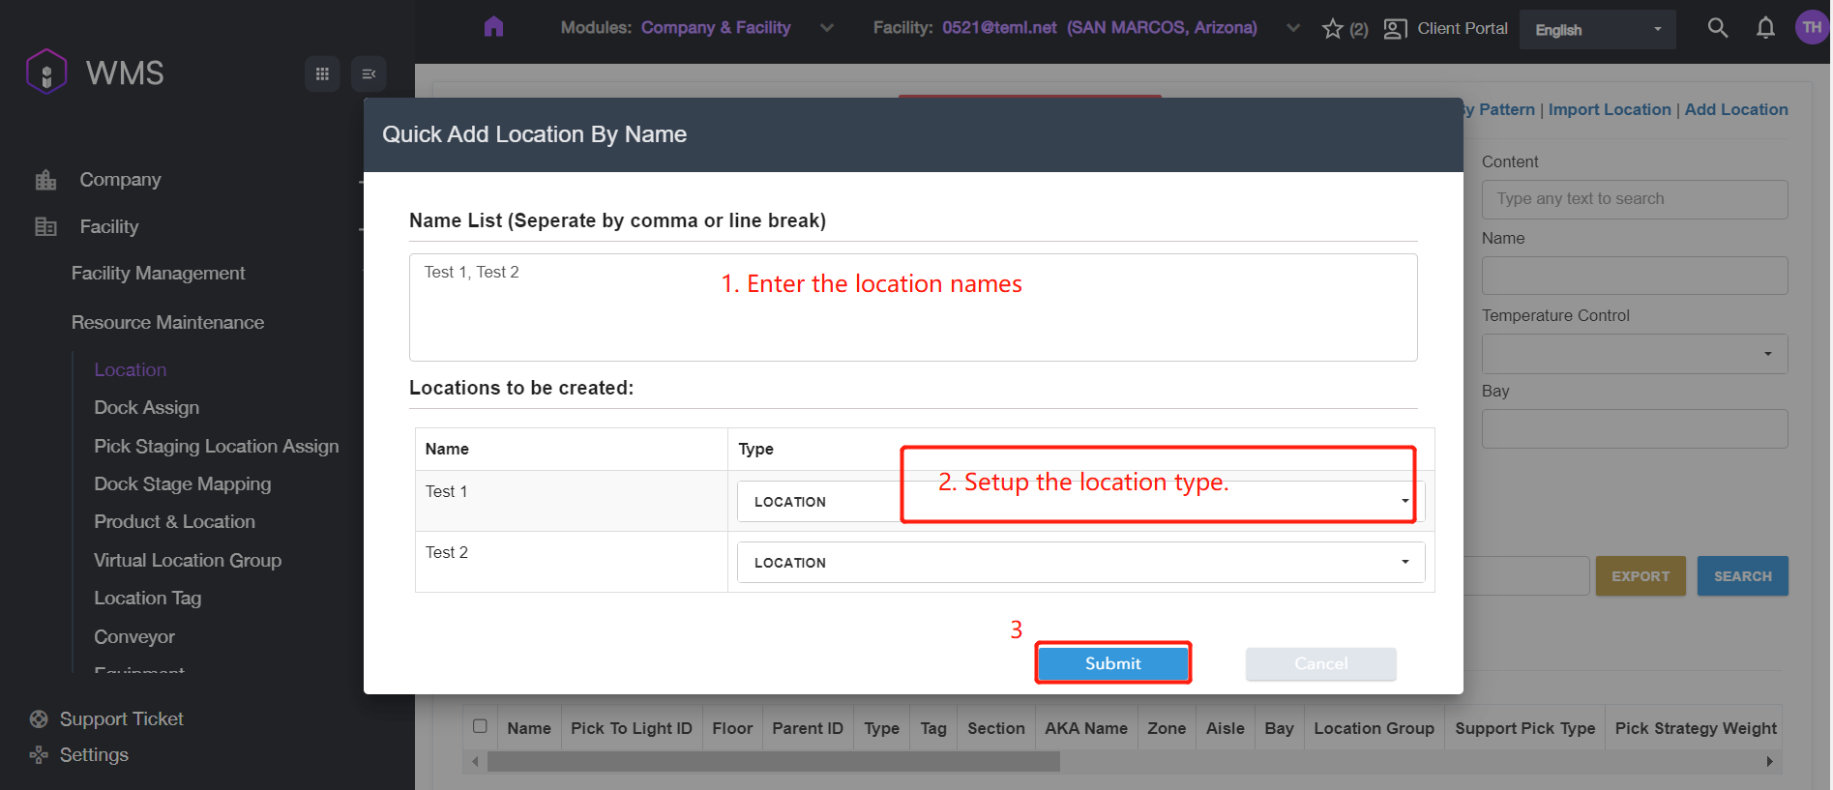Click the table horizontal scrollbar
The image size is (1833, 790).
[x=774, y=762]
